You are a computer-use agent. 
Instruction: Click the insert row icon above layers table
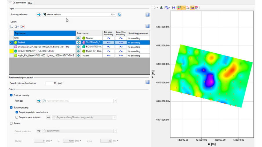pyautogui.click(x=17, y=27)
